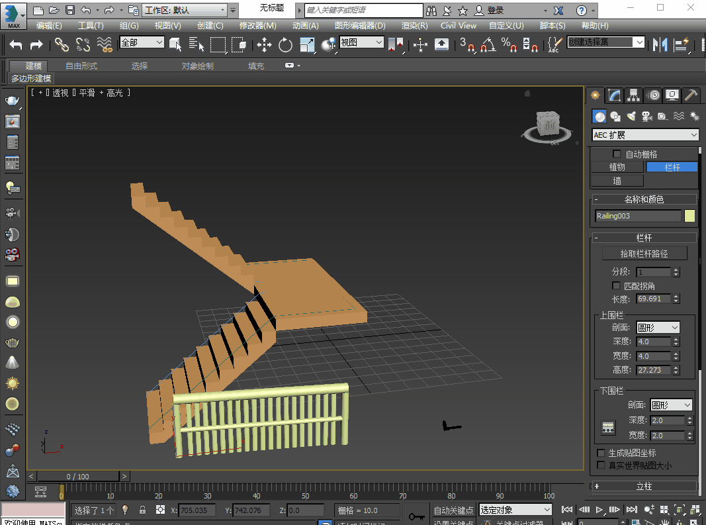
Task: Enable the 匹配拐角 checkbox
Action: (616, 286)
